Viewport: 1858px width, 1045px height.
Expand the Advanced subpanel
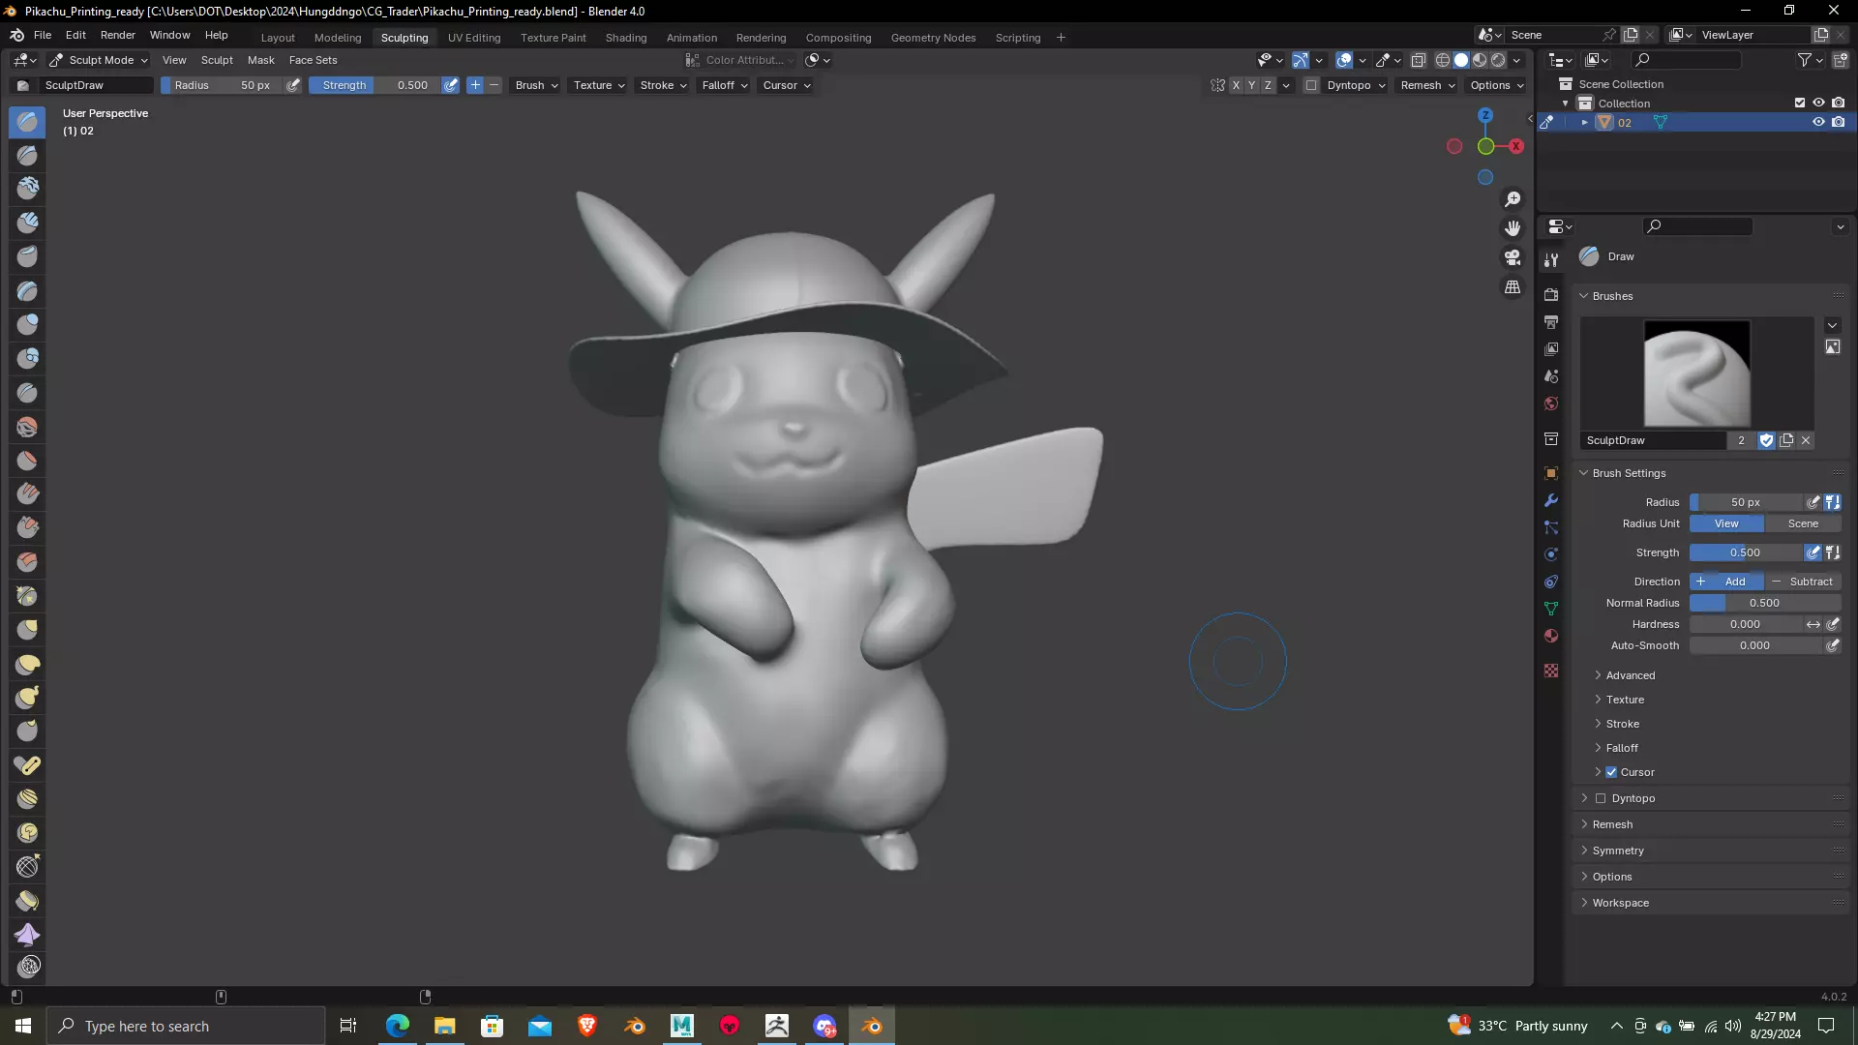pyautogui.click(x=1630, y=675)
